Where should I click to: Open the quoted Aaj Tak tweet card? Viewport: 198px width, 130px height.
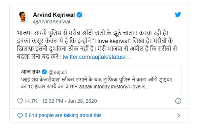click(99, 79)
